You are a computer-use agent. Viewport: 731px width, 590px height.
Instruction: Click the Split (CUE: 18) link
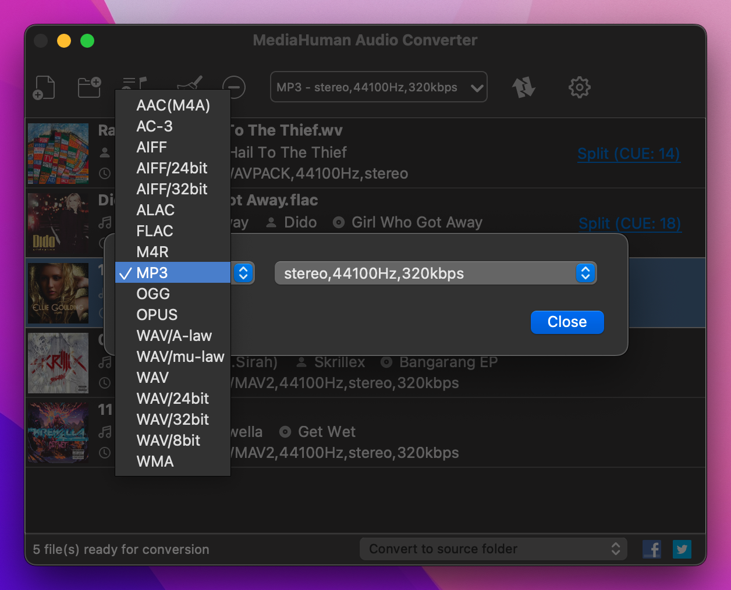tap(630, 223)
